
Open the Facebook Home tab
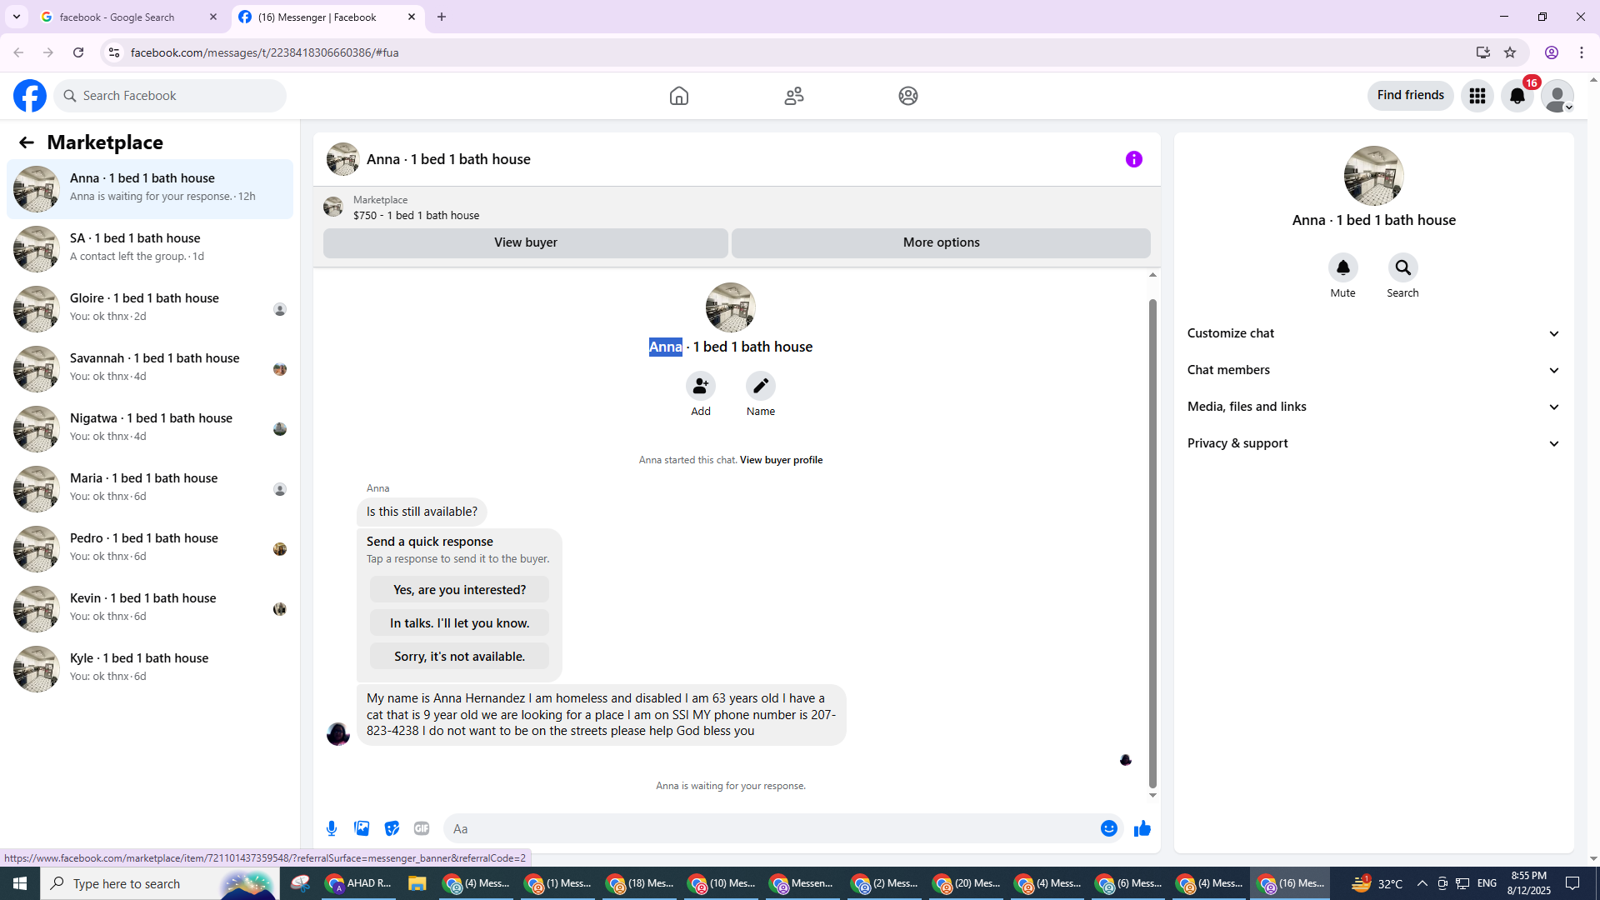coord(678,96)
